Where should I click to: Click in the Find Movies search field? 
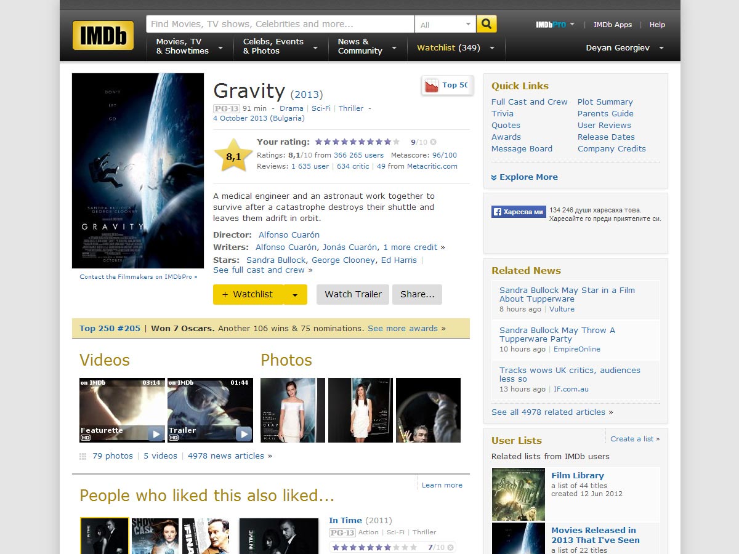tap(280, 24)
